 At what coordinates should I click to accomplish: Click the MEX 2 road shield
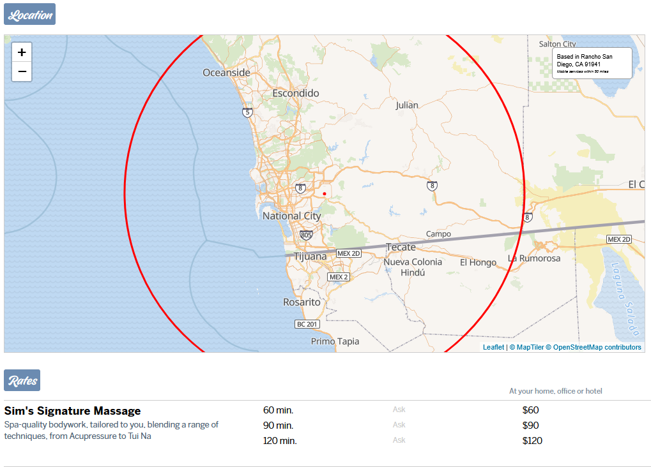[x=339, y=277]
